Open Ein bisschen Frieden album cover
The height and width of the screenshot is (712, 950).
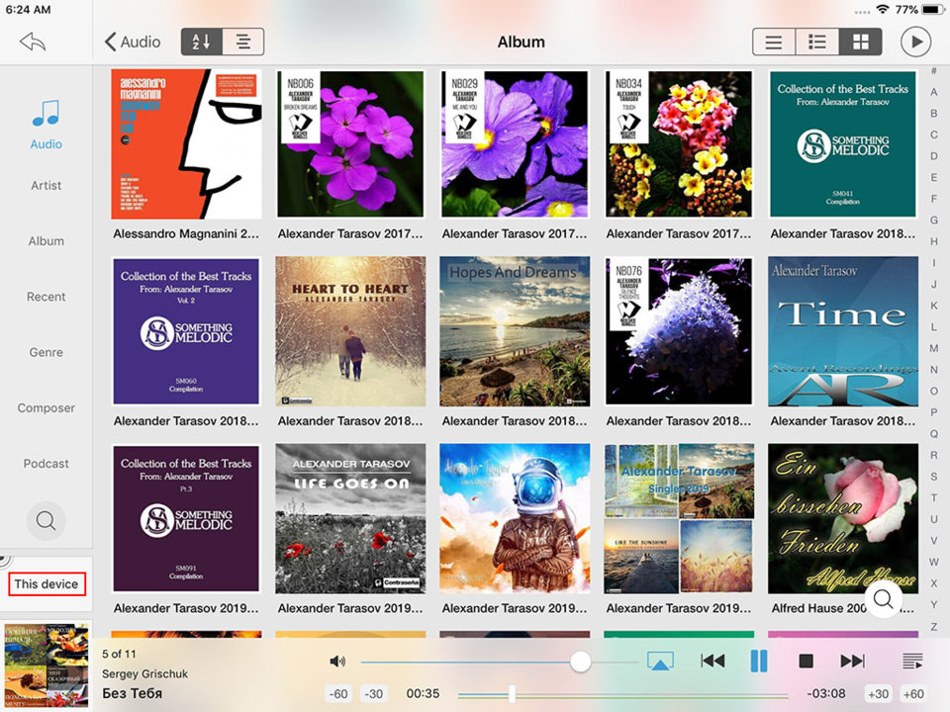coord(843,518)
